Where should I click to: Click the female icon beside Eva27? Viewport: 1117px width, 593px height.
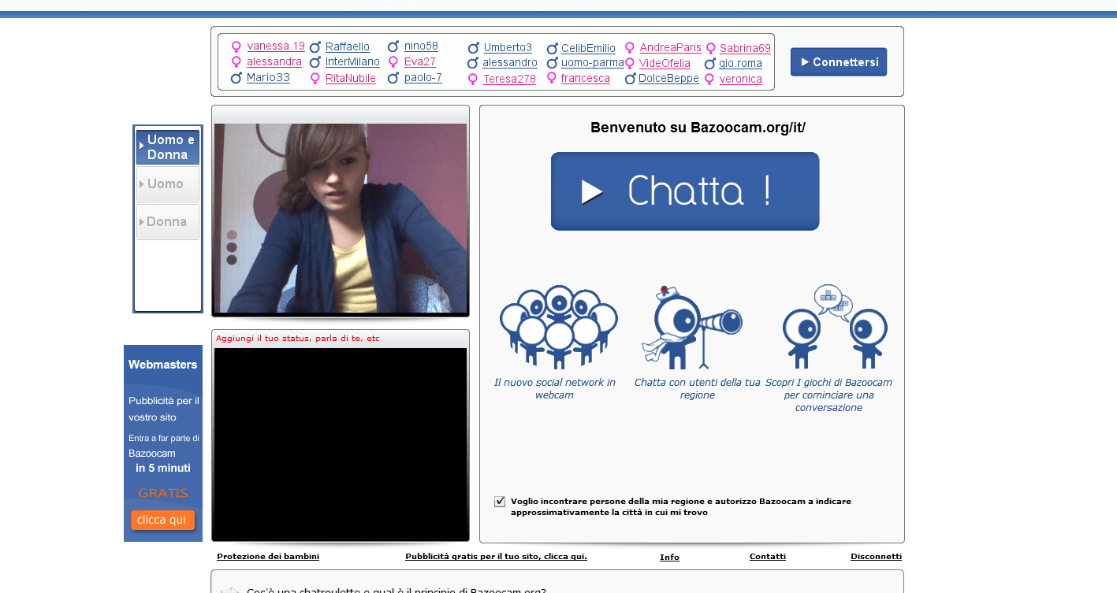393,62
